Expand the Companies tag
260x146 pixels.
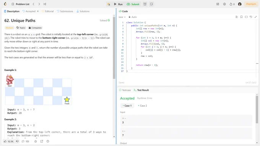pyautogui.click(x=35, y=28)
